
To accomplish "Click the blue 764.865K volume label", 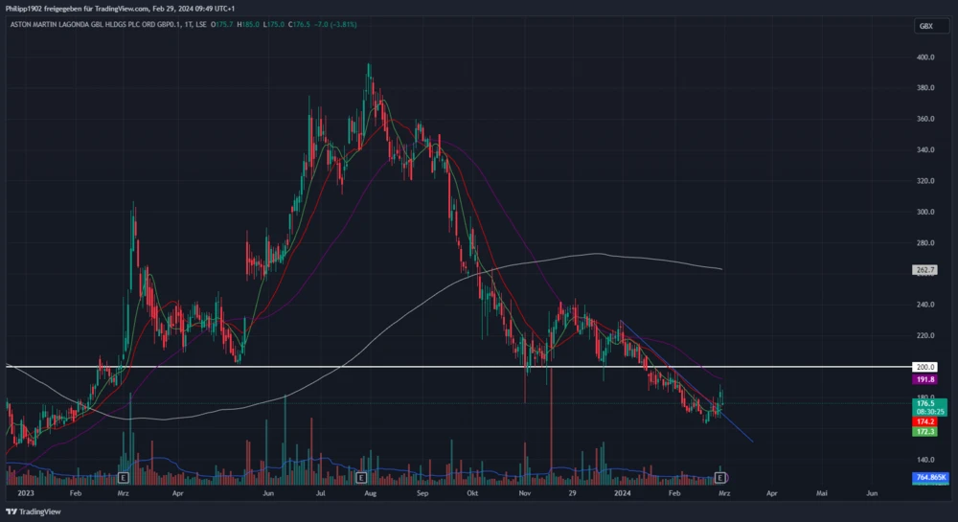I will click(x=929, y=476).
